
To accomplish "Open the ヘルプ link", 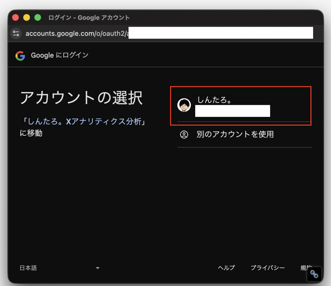I will coord(226,268).
